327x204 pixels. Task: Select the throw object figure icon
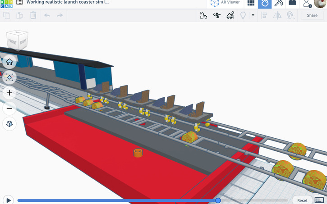[217, 15]
